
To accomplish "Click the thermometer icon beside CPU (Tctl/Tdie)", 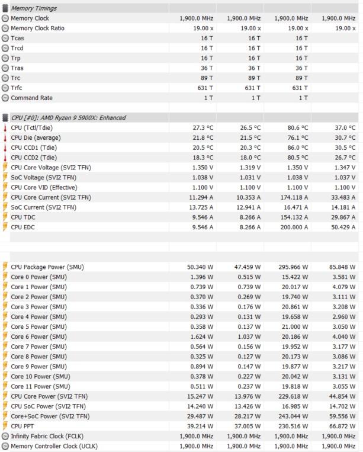I will coord(5,128).
